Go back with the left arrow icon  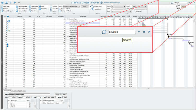15,3
